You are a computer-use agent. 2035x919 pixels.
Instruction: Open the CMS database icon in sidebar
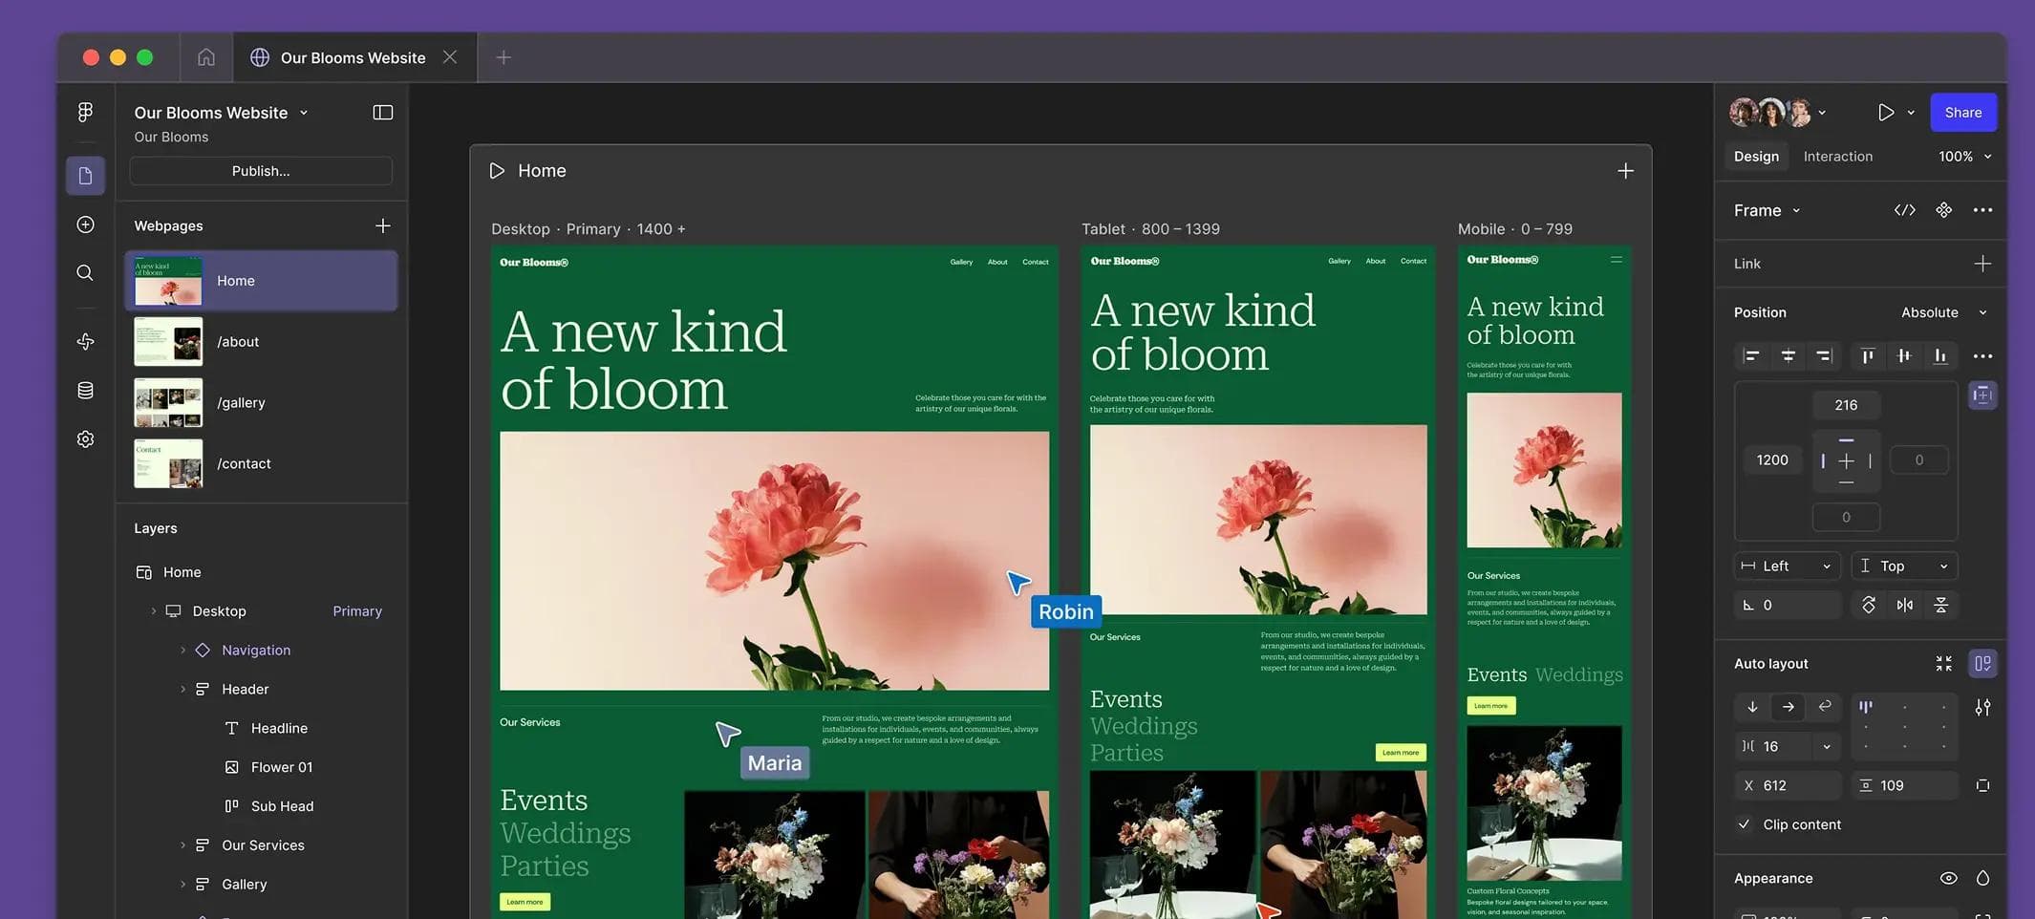(85, 390)
